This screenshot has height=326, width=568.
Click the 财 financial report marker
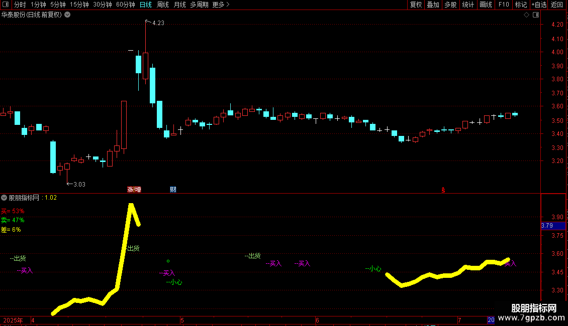(173, 190)
